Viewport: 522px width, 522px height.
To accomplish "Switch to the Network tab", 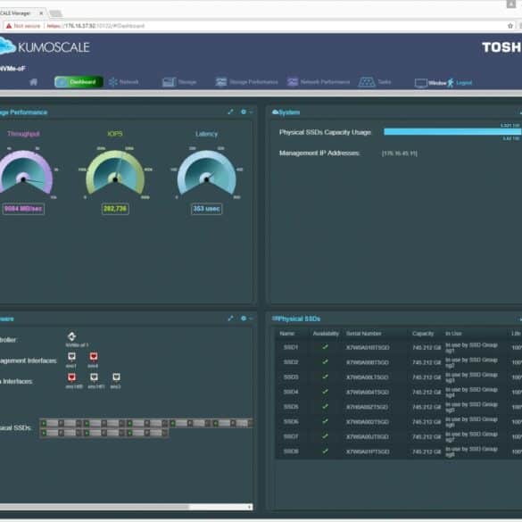I will [x=123, y=82].
